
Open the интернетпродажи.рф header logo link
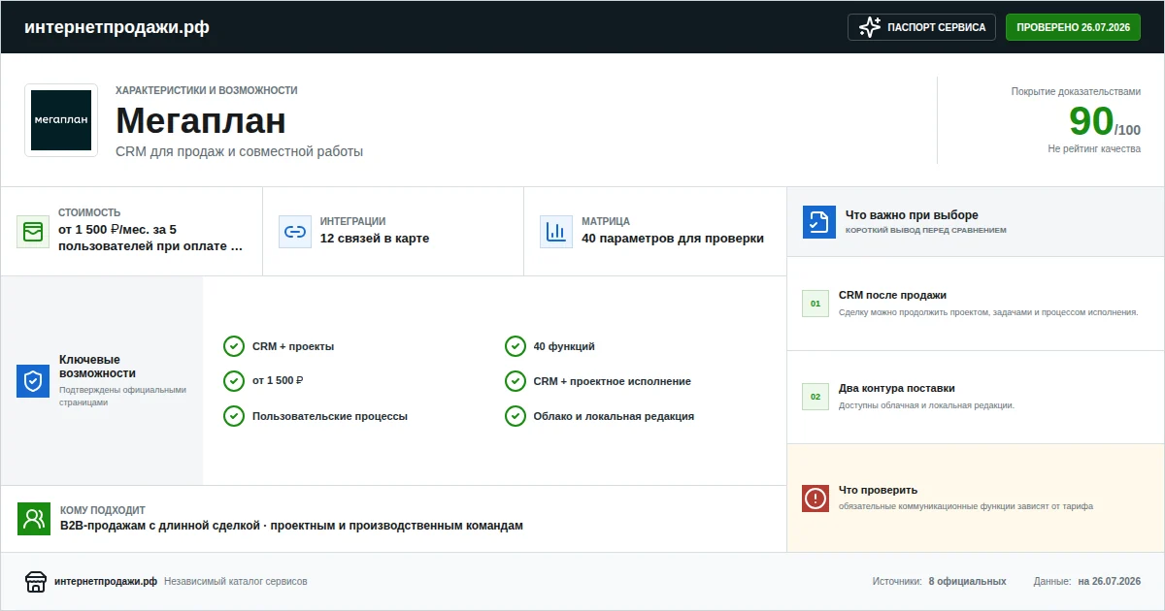coord(116,27)
